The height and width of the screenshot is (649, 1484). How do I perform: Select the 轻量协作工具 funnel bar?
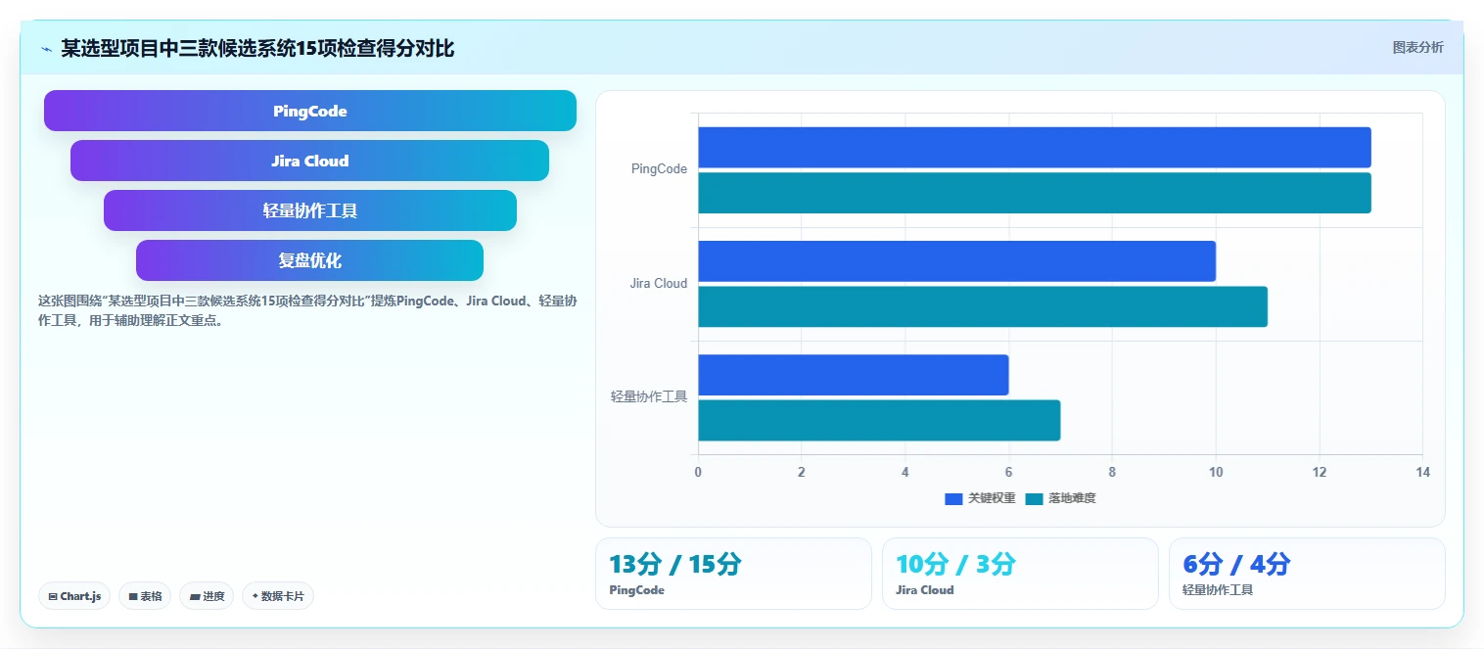309,210
